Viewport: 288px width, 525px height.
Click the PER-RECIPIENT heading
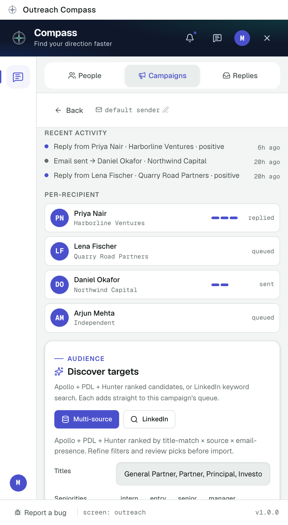(72, 195)
